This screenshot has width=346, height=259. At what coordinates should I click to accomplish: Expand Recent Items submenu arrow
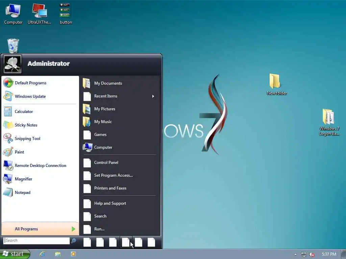(x=153, y=96)
